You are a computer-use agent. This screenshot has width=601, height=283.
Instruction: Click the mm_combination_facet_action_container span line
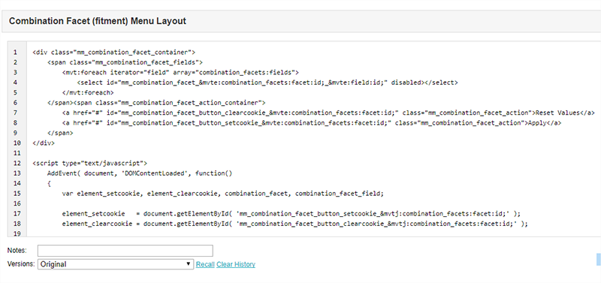pyautogui.click(x=156, y=103)
